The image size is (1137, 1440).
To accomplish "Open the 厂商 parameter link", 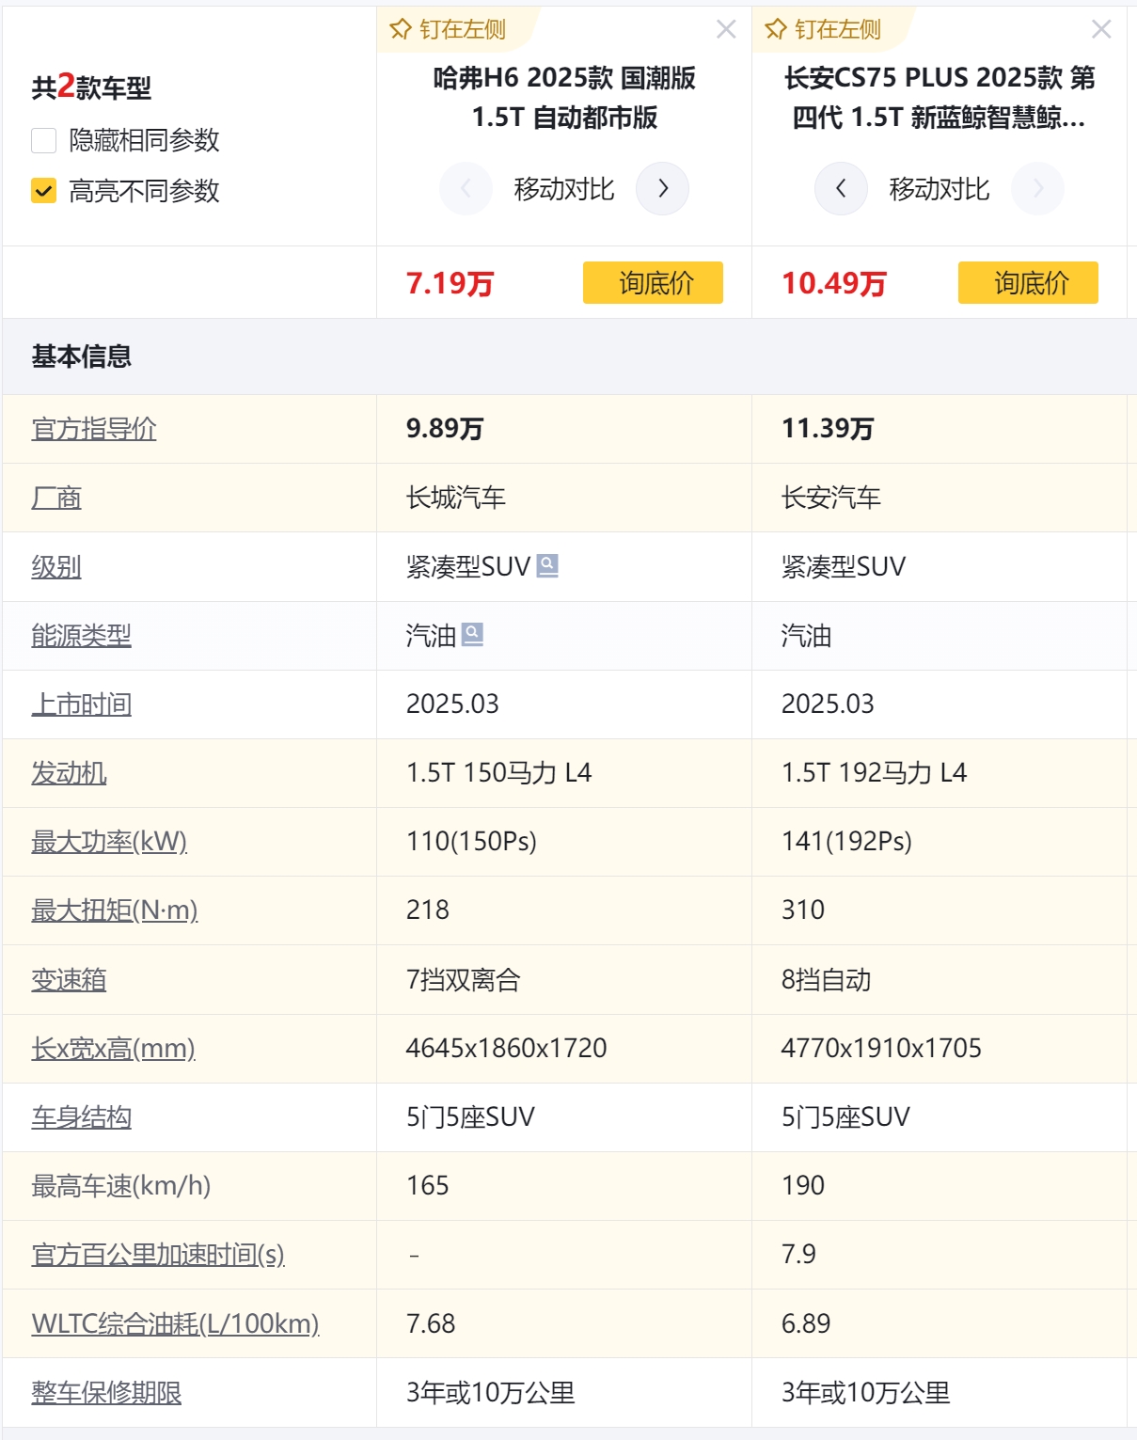I will point(56,498).
